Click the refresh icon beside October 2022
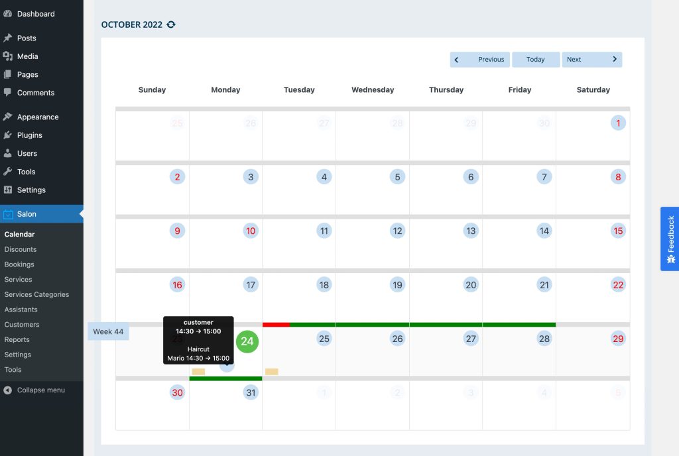This screenshot has width=679, height=456. [171, 25]
